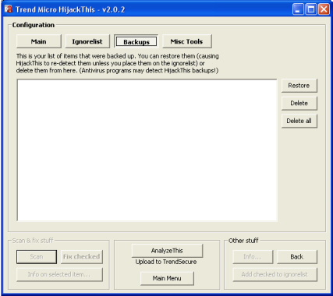Click the 'Upload to TrendSecure' text
333x296 pixels.
coord(166,262)
